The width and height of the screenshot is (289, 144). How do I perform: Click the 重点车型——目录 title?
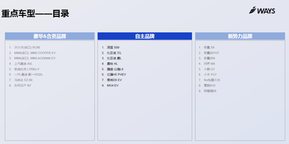(x=35, y=14)
